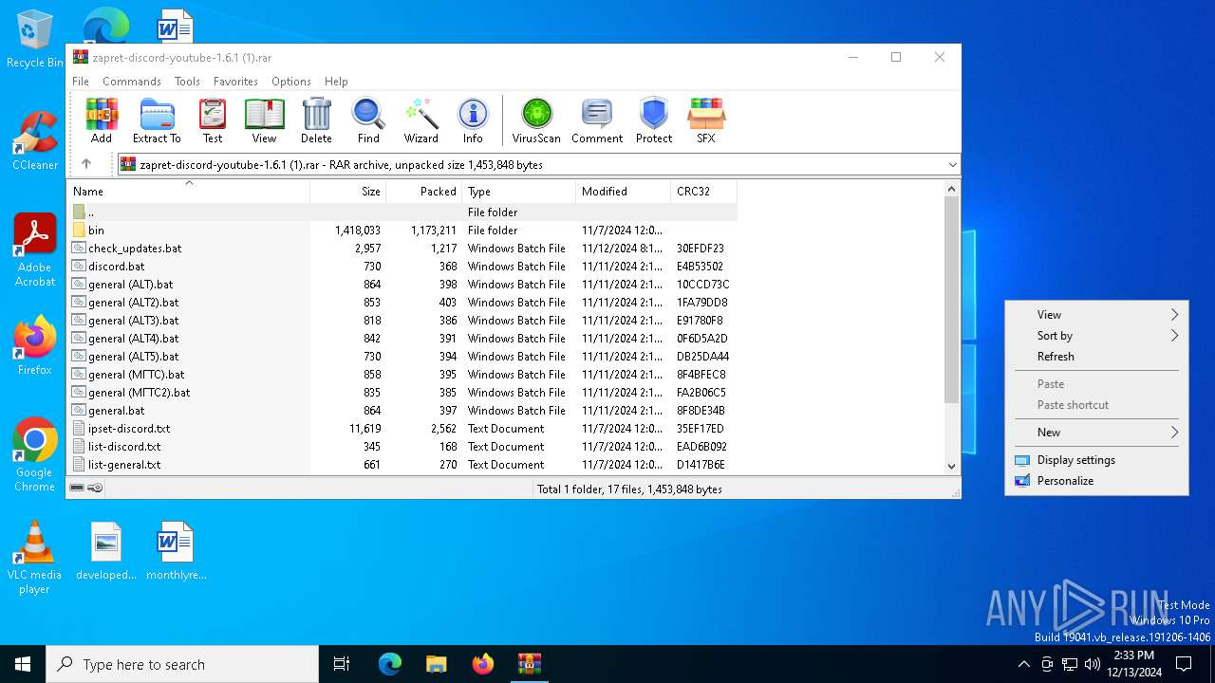Open the notification center icon
This screenshot has height=683, width=1215.
coord(1184,664)
